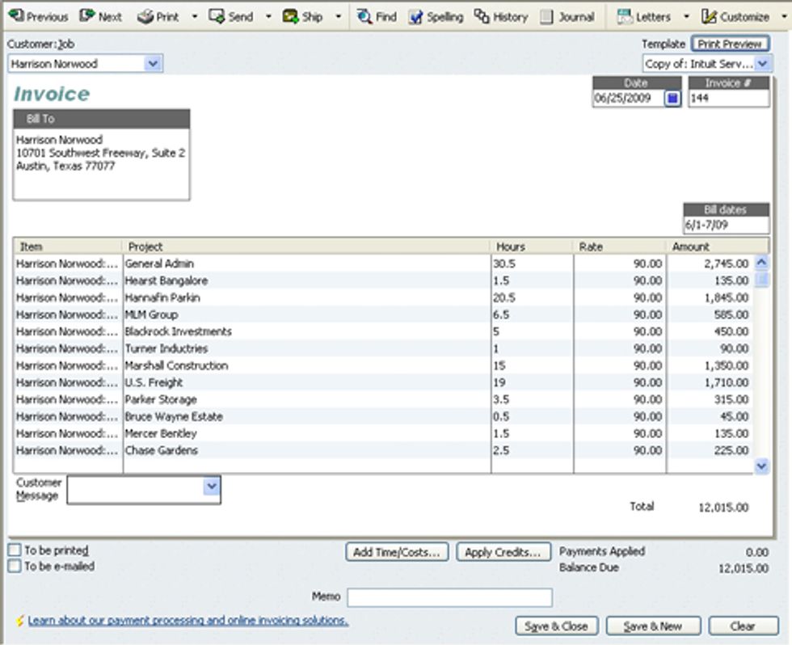Image resolution: width=792 pixels, height=645 pixels.
Task: Expand the Template dropdown showing Intuit Service
Action: pos(763,62)
